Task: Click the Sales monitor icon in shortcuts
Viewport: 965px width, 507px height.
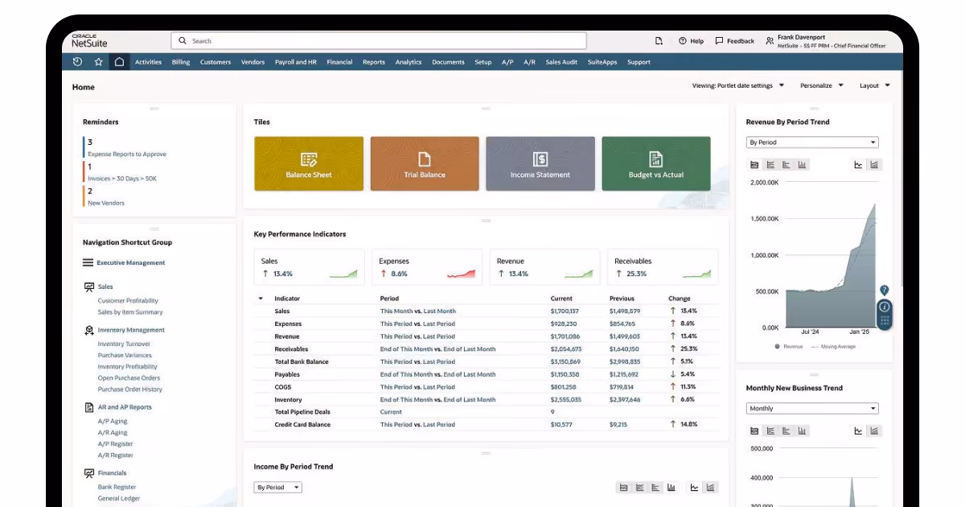Action: [x=89, y=287]
